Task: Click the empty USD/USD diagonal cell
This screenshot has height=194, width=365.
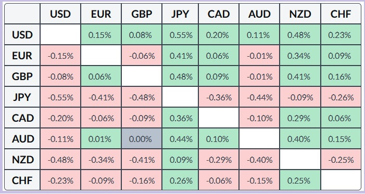Action: click(60, 35)
